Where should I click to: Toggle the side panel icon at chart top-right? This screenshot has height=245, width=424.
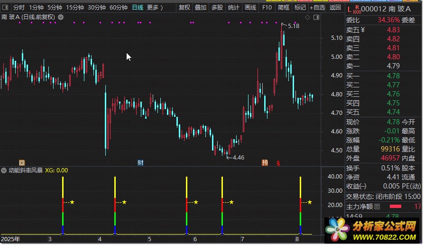point(316,17)
